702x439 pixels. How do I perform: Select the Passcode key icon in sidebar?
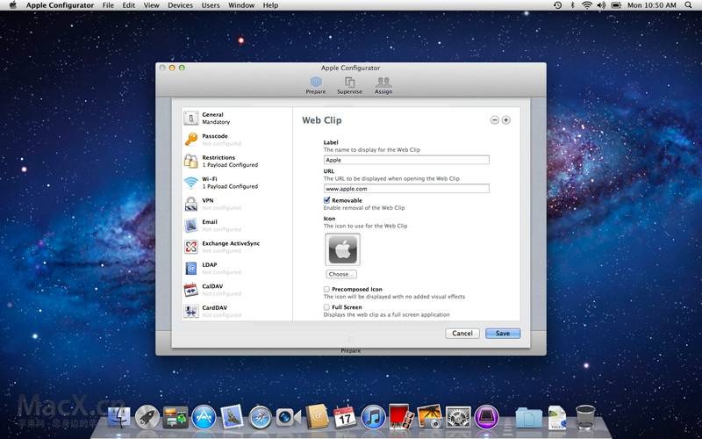[x=190, y=140]
